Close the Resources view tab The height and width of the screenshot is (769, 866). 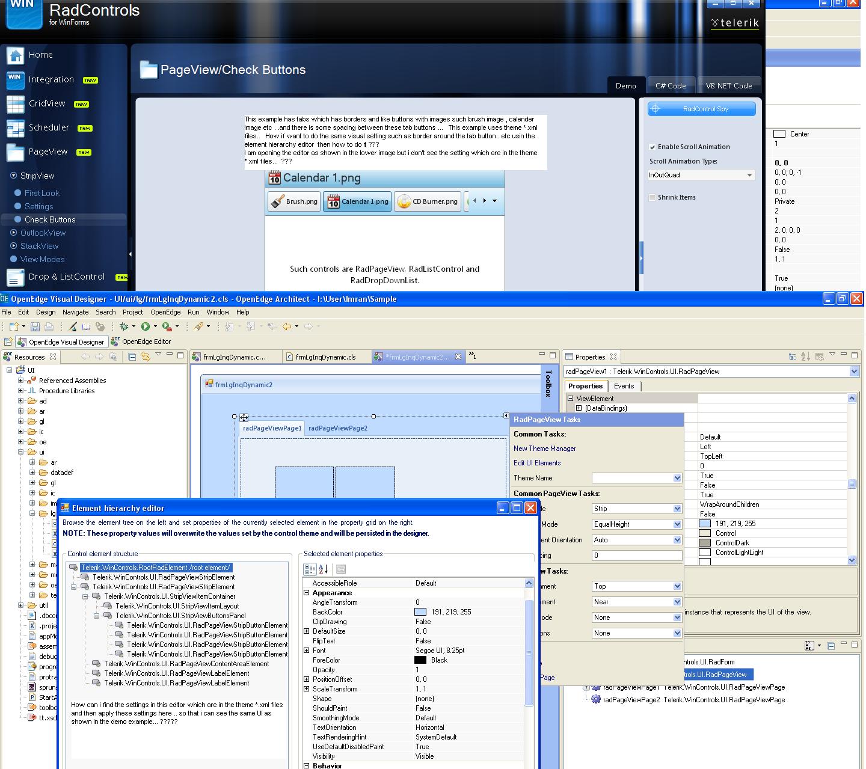53,357
